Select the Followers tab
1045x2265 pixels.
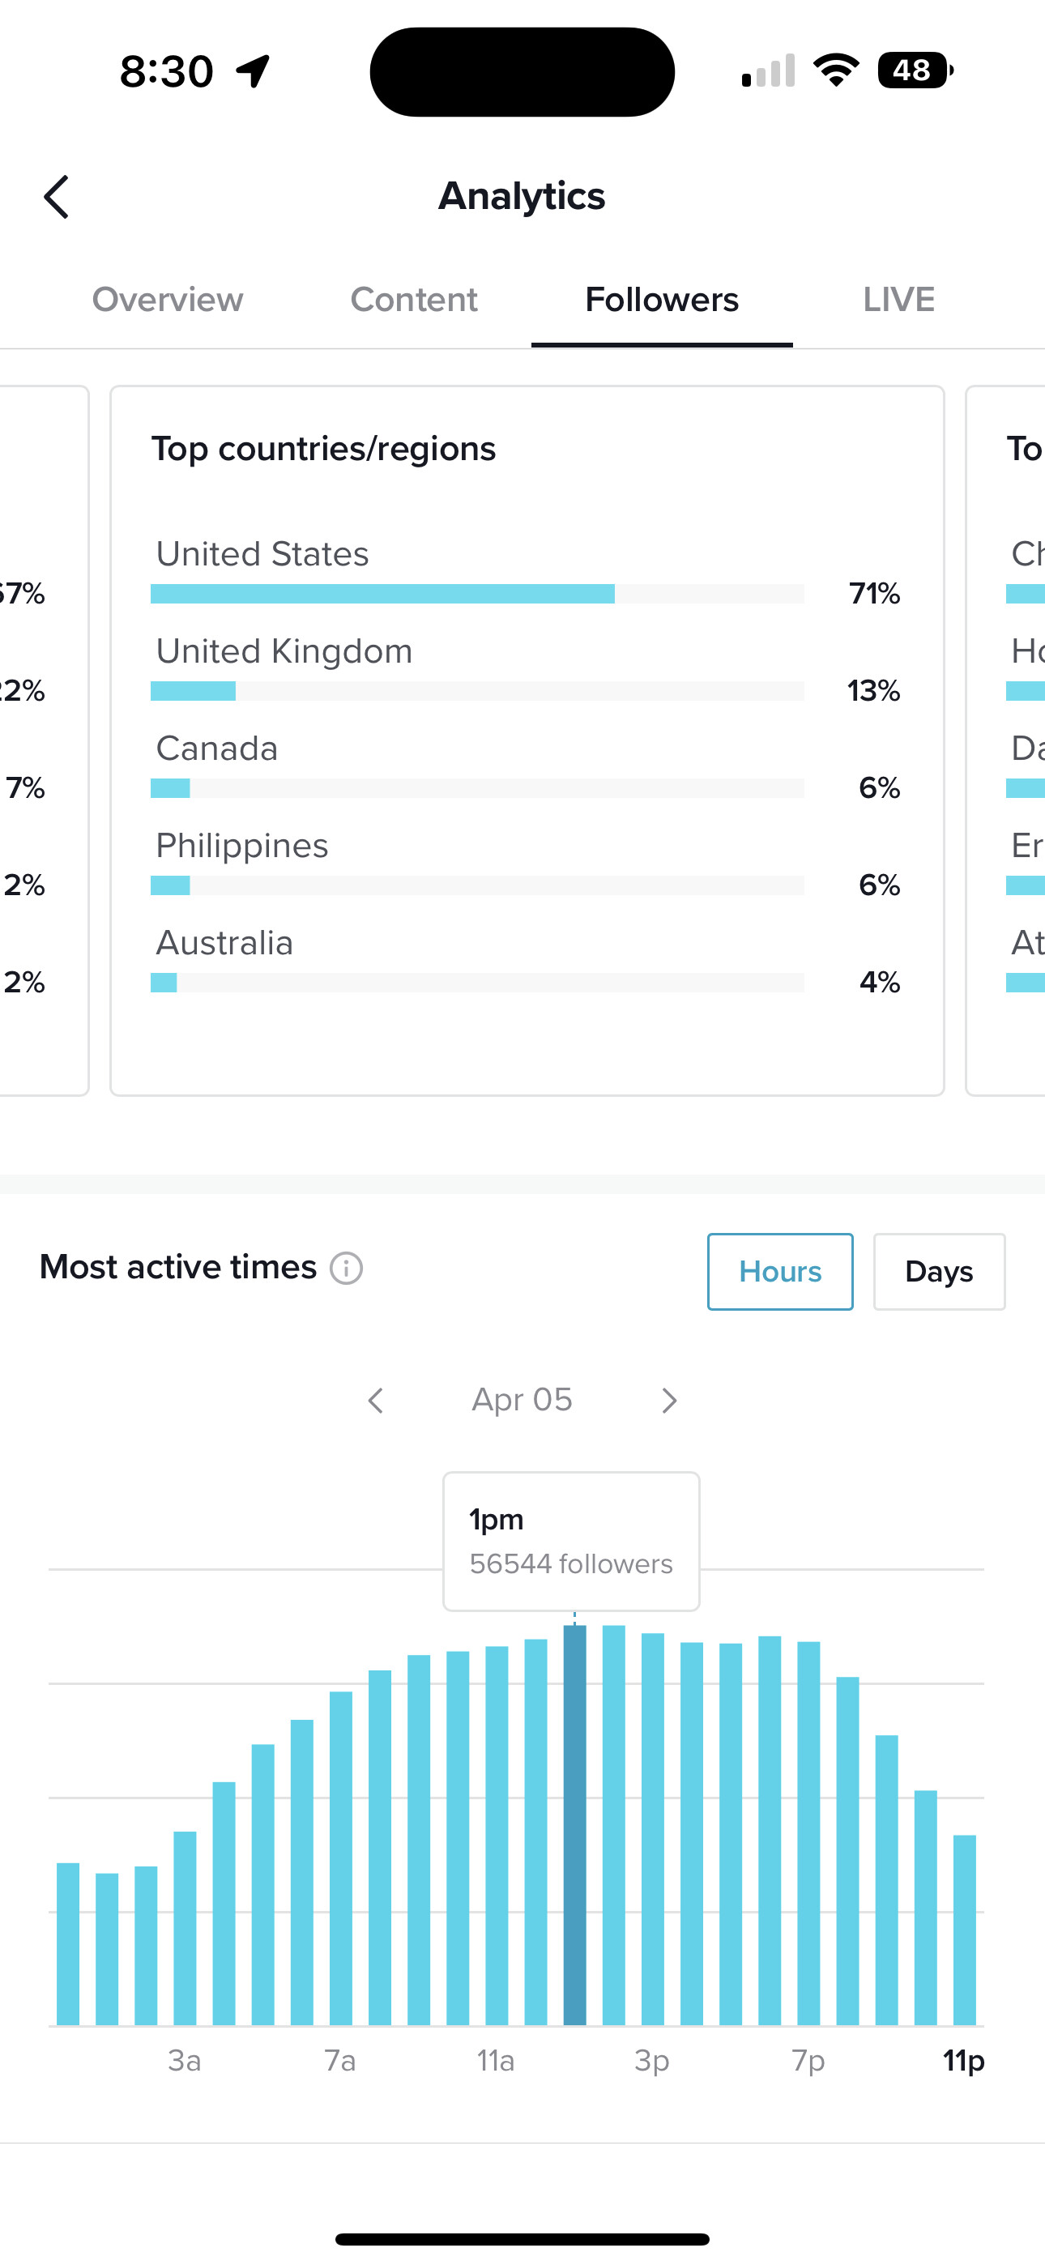tap(660, 300)
